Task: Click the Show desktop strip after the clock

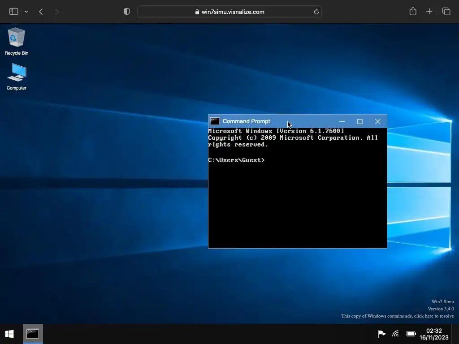Action: [455, 334]
